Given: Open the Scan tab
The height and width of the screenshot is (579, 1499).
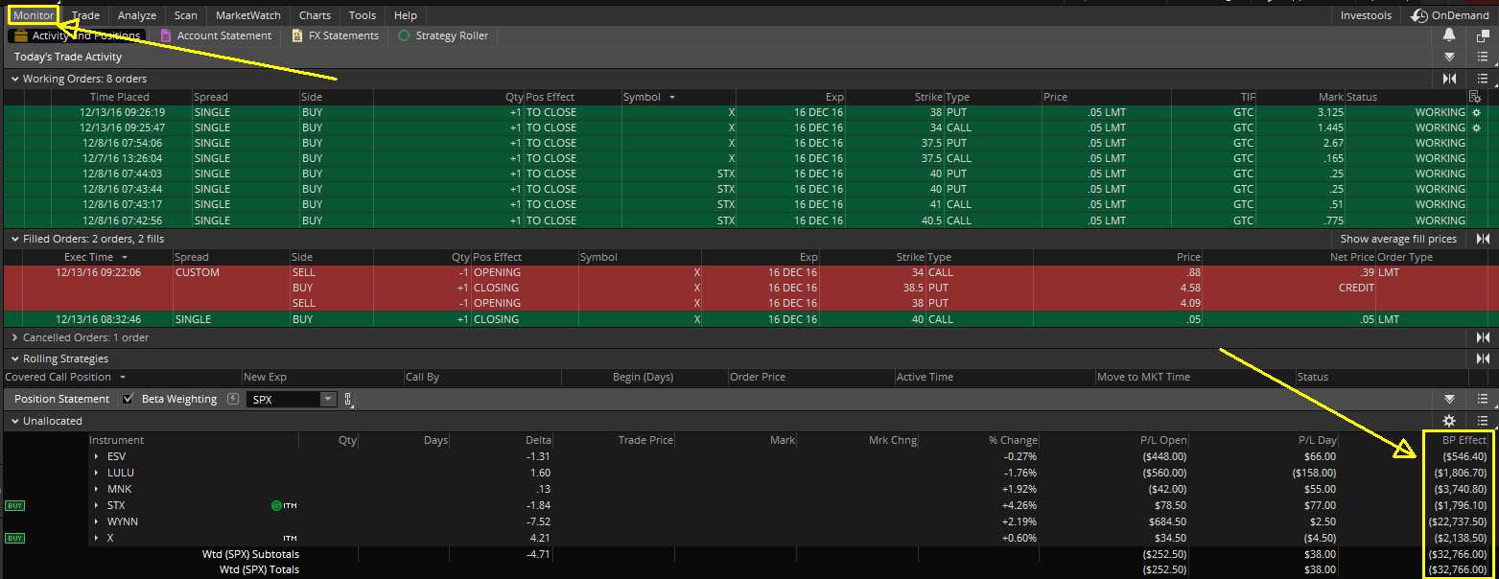Looking at the screenshot, I should tap(186, 15).
